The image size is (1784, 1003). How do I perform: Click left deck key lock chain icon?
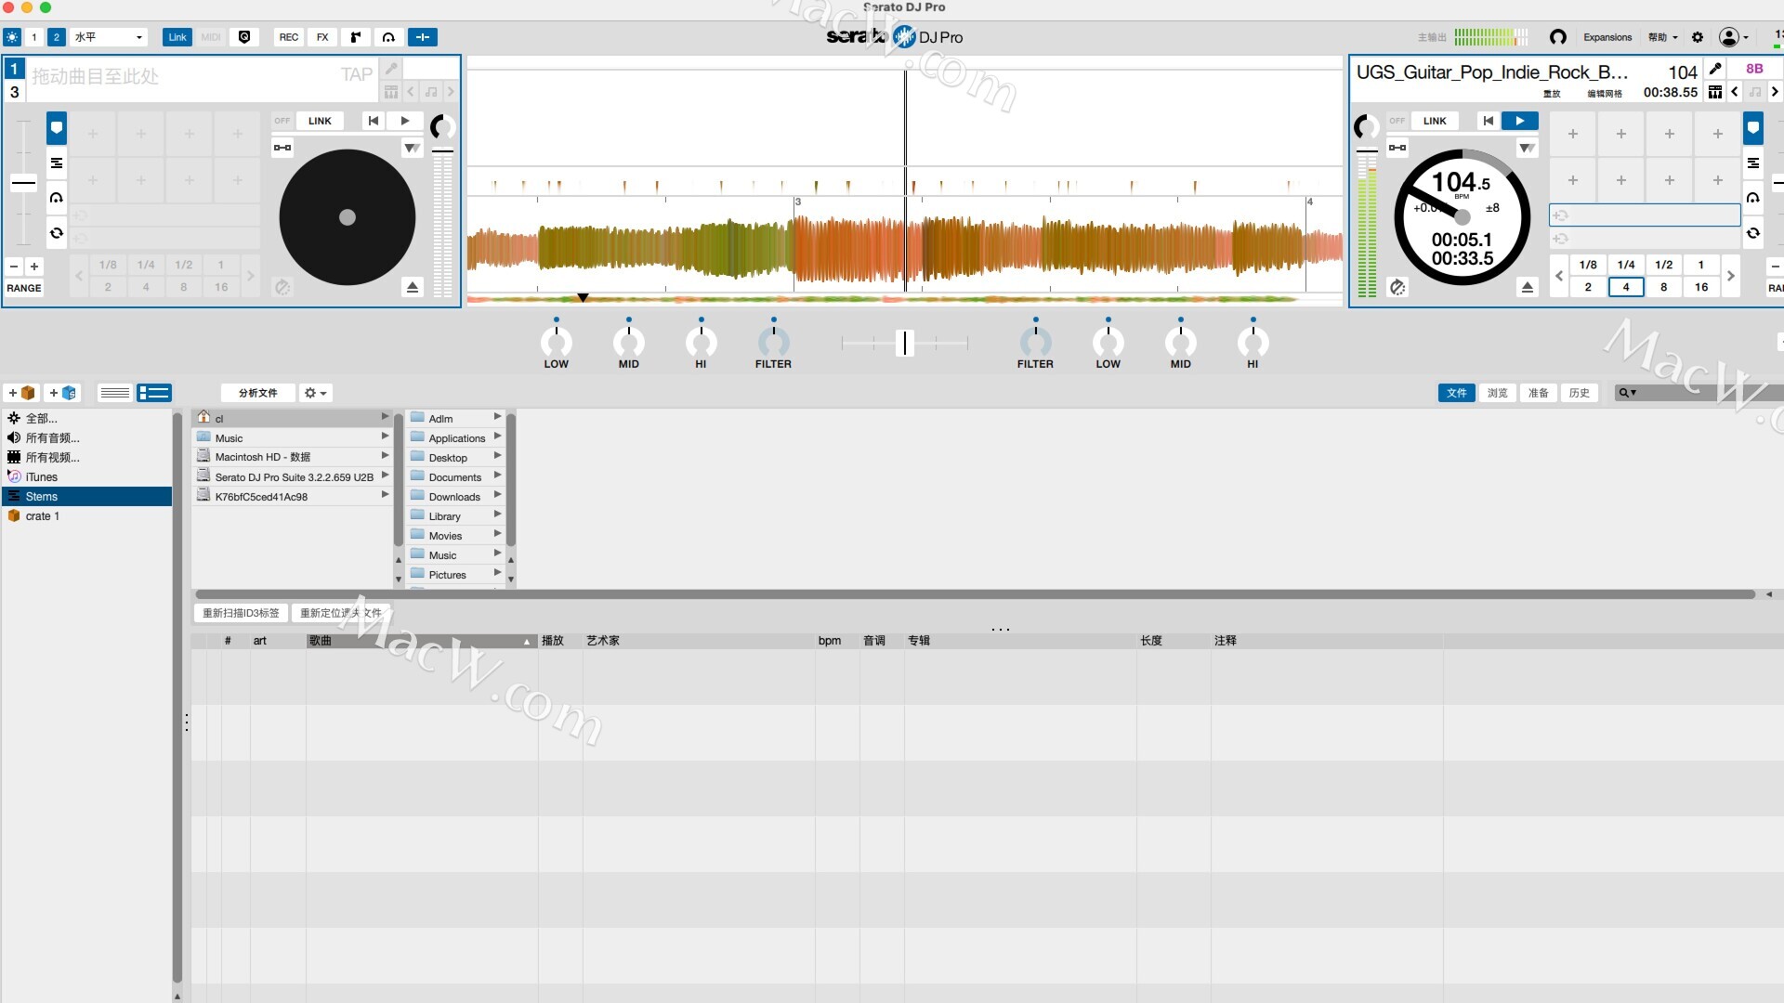pyautogui.click(x=282, y=148)
